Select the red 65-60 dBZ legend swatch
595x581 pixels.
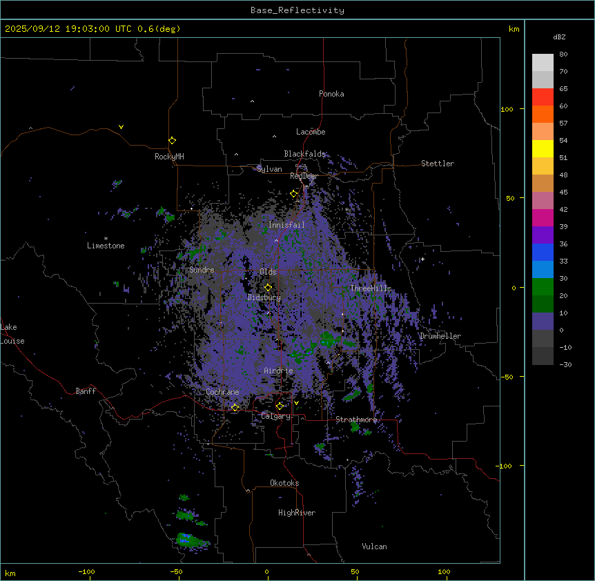tap(543, 97)
